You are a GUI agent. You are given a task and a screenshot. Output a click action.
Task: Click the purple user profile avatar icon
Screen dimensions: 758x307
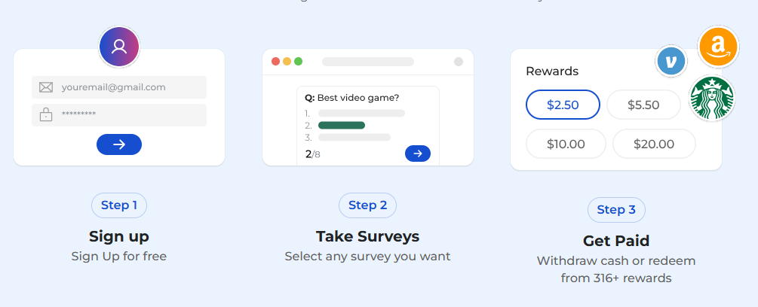point(119,47)
